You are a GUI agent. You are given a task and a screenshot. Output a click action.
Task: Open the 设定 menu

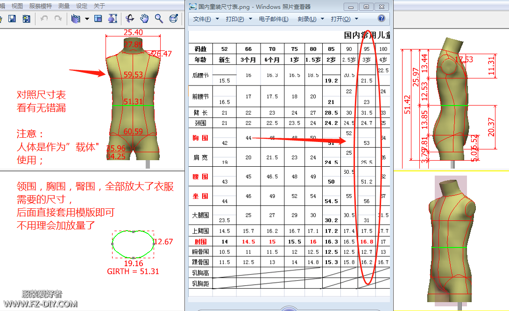click(82, 6)
